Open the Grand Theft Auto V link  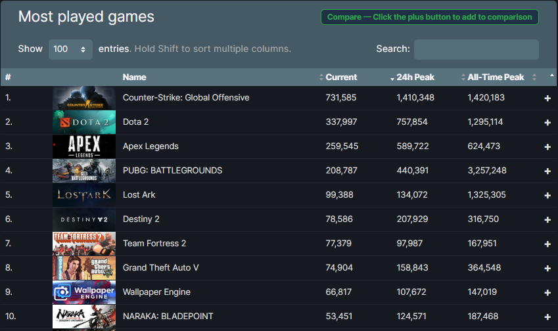pos(160,268)
